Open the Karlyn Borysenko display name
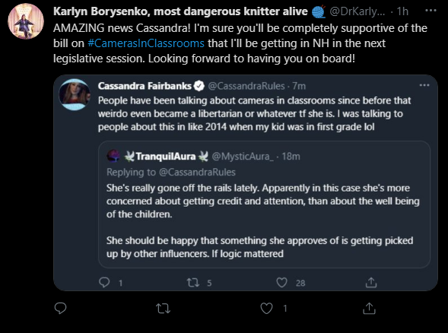448x333 pixels. click(180, 11)
